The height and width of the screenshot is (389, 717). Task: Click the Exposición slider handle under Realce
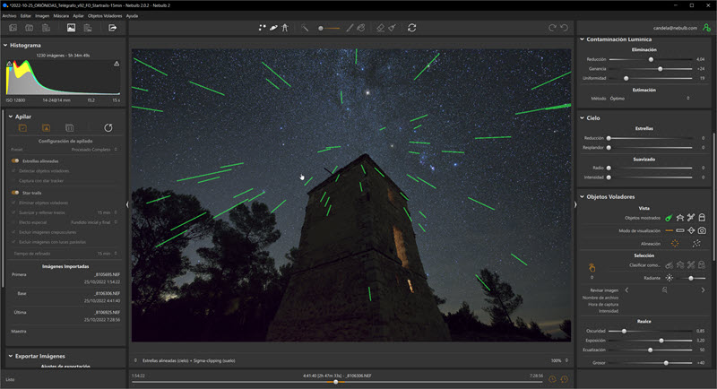tap(661, 341)
